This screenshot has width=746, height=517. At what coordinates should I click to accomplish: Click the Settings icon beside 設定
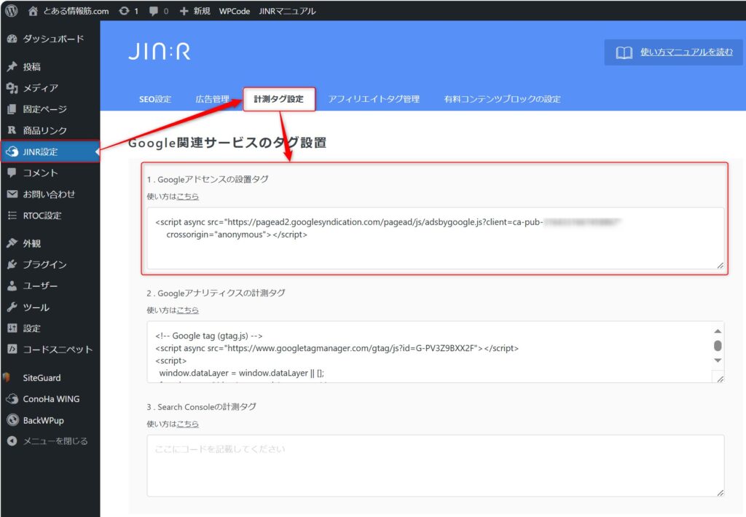(12, 328)
